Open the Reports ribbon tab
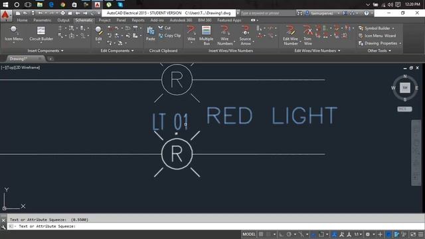Screen dimensions: 425x239 [x=138, y=21]
